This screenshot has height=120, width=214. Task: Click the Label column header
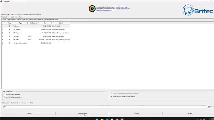coord(61,23)
